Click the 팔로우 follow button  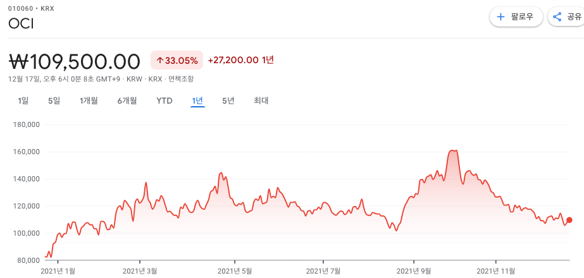click(x=516, y=17)
